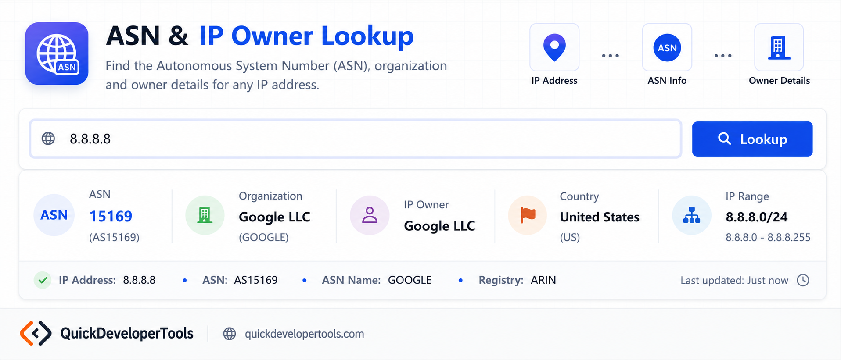Click the 'IP Address' label under pin
841x360 pixels.
point(554,81)
